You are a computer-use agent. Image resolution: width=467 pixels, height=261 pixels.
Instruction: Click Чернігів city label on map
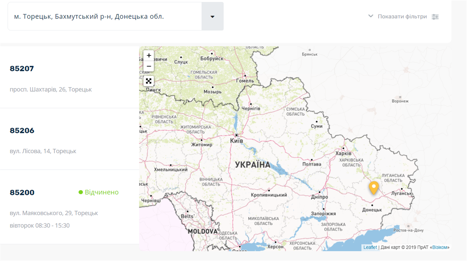[251, 109]
